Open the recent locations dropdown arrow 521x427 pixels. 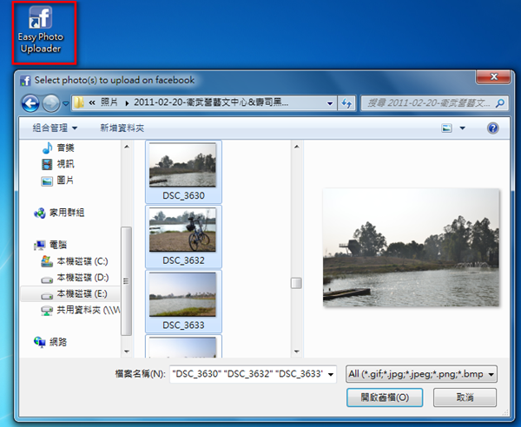pyautogui.click(x=66, y=103)
